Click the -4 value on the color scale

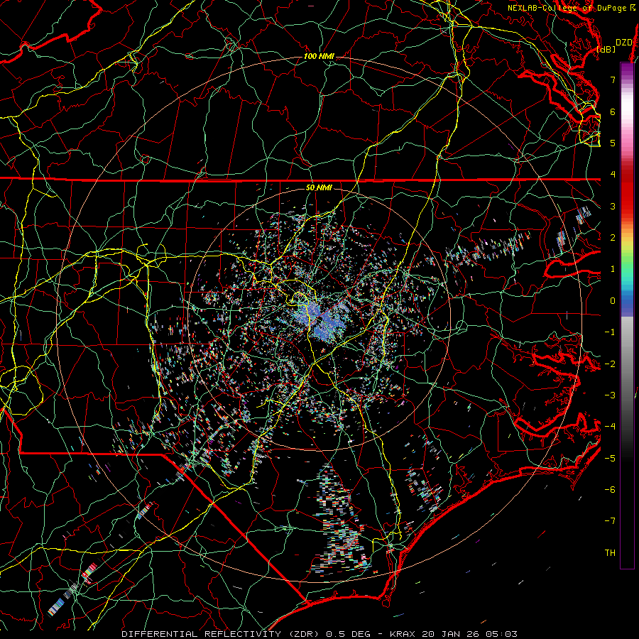click(x=610, y=426)
